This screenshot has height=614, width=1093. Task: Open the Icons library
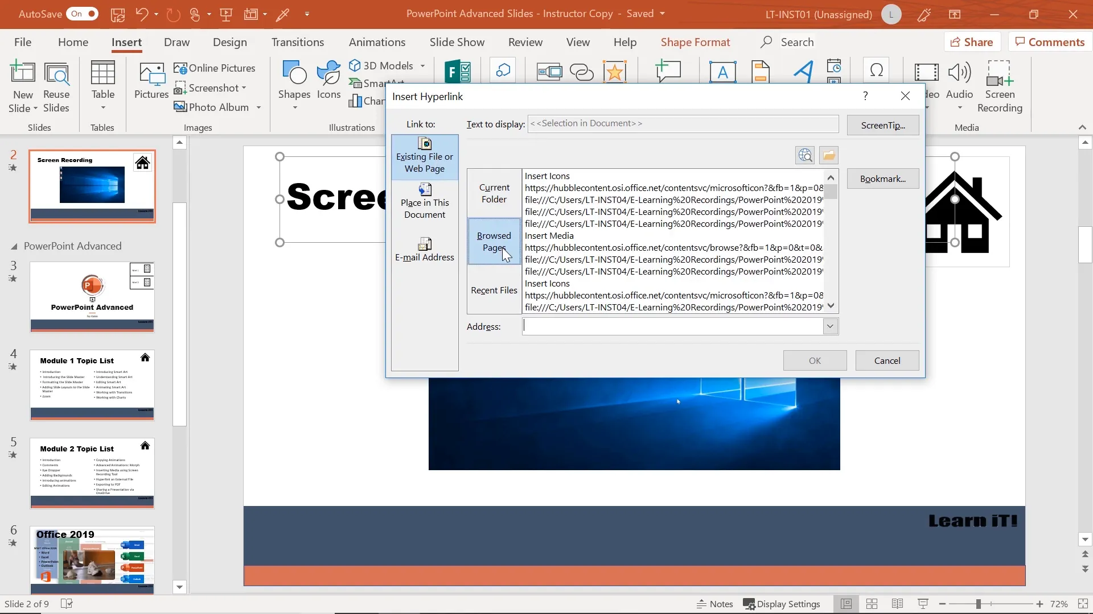click(x=329, y=80)
